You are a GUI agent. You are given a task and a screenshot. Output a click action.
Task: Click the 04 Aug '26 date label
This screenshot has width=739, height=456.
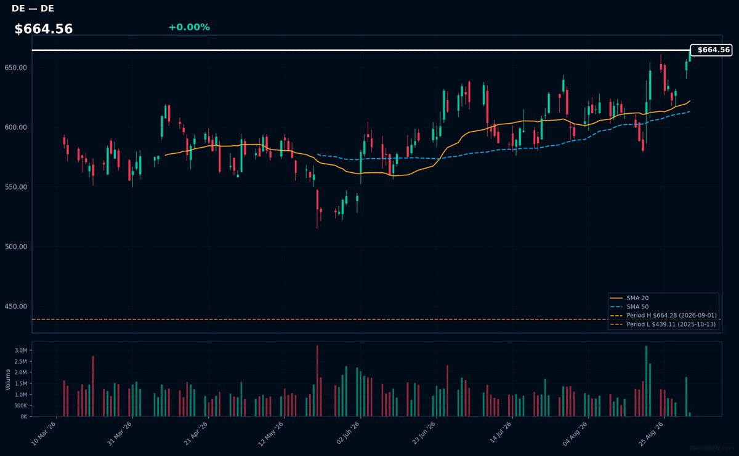point(575,433)
